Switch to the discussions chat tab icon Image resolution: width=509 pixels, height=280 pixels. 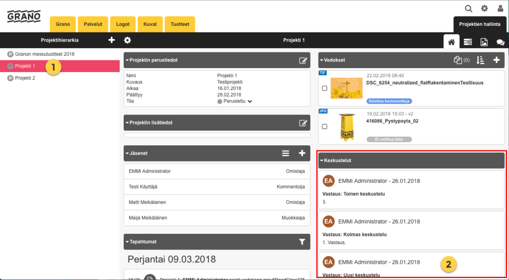pyautogui.click(x=500, y=42)
